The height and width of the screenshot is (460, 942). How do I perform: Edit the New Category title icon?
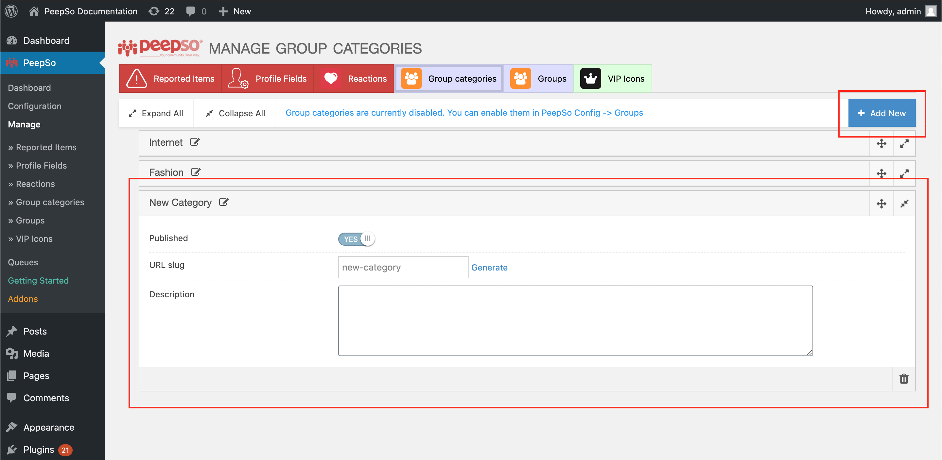coord(224,202)
